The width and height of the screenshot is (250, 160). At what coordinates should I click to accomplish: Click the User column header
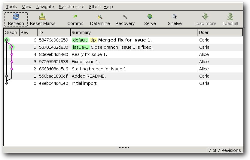[x=220, y=32]
